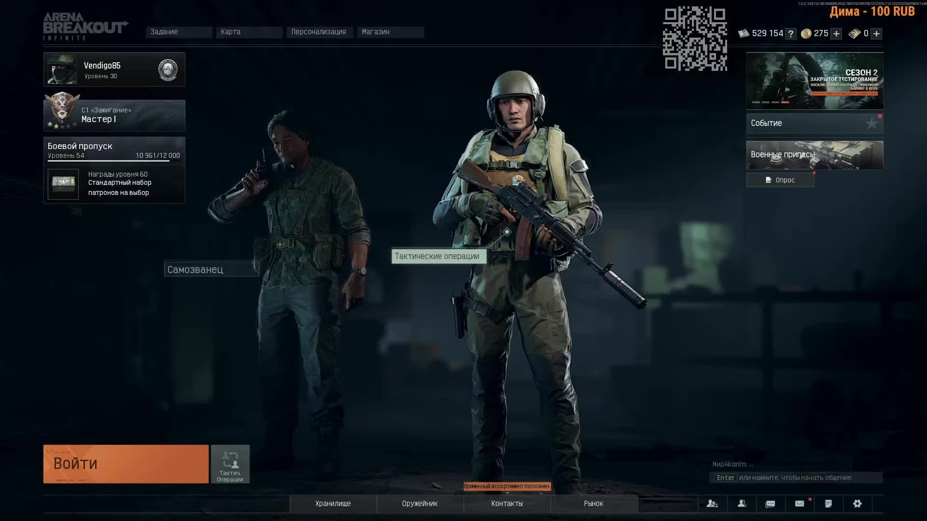927x521 pixels.
Task: Go to the Магазин tab
Action: [390, 32]
